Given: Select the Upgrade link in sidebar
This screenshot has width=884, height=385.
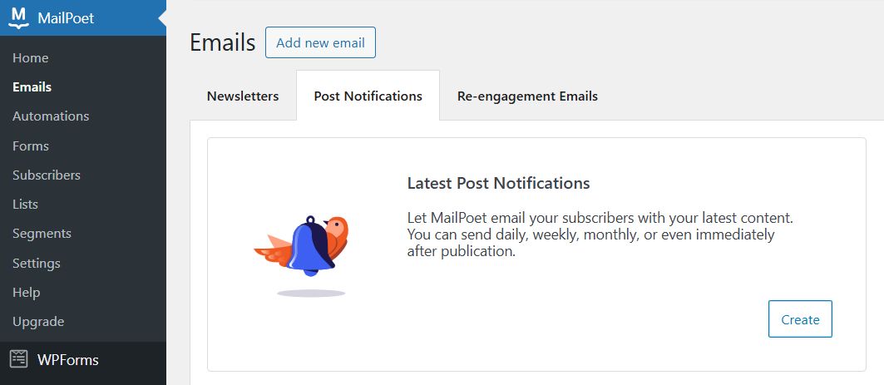Looking at the screenshot, I should [38, 322].
